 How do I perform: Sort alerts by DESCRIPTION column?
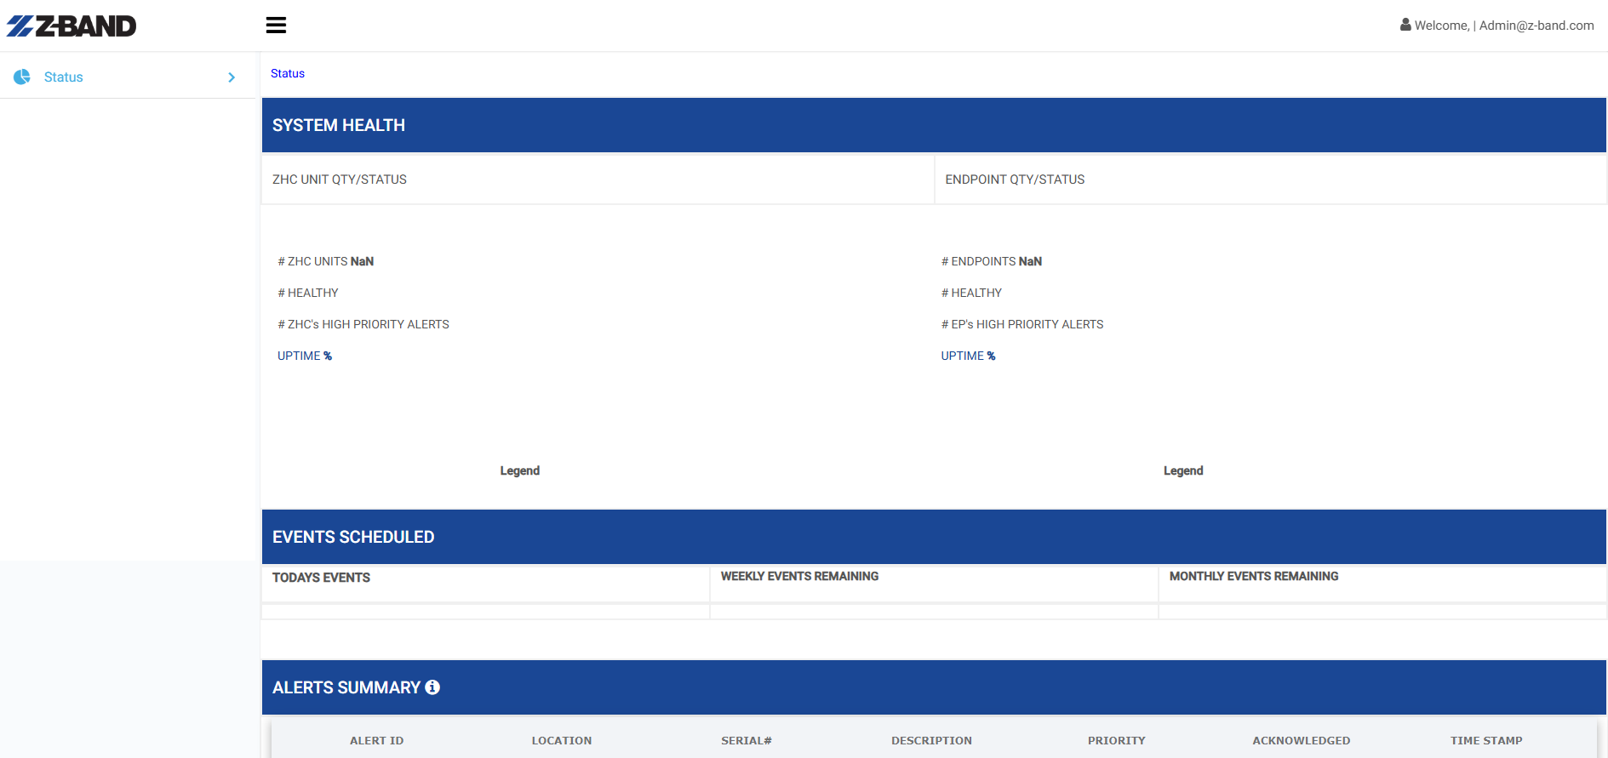point(931,741)
